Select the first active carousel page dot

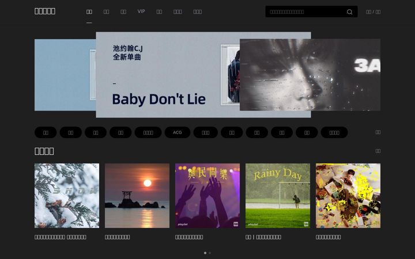click(205, 253)
